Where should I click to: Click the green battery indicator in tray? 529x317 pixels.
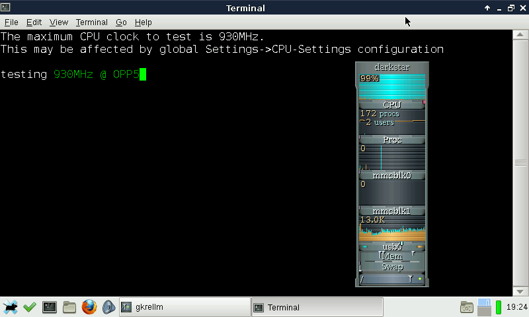pos(499,307)
